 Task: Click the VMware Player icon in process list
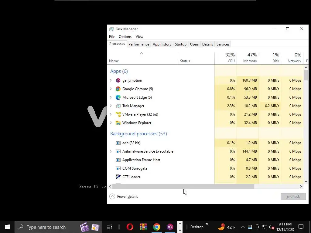point(118,114)
